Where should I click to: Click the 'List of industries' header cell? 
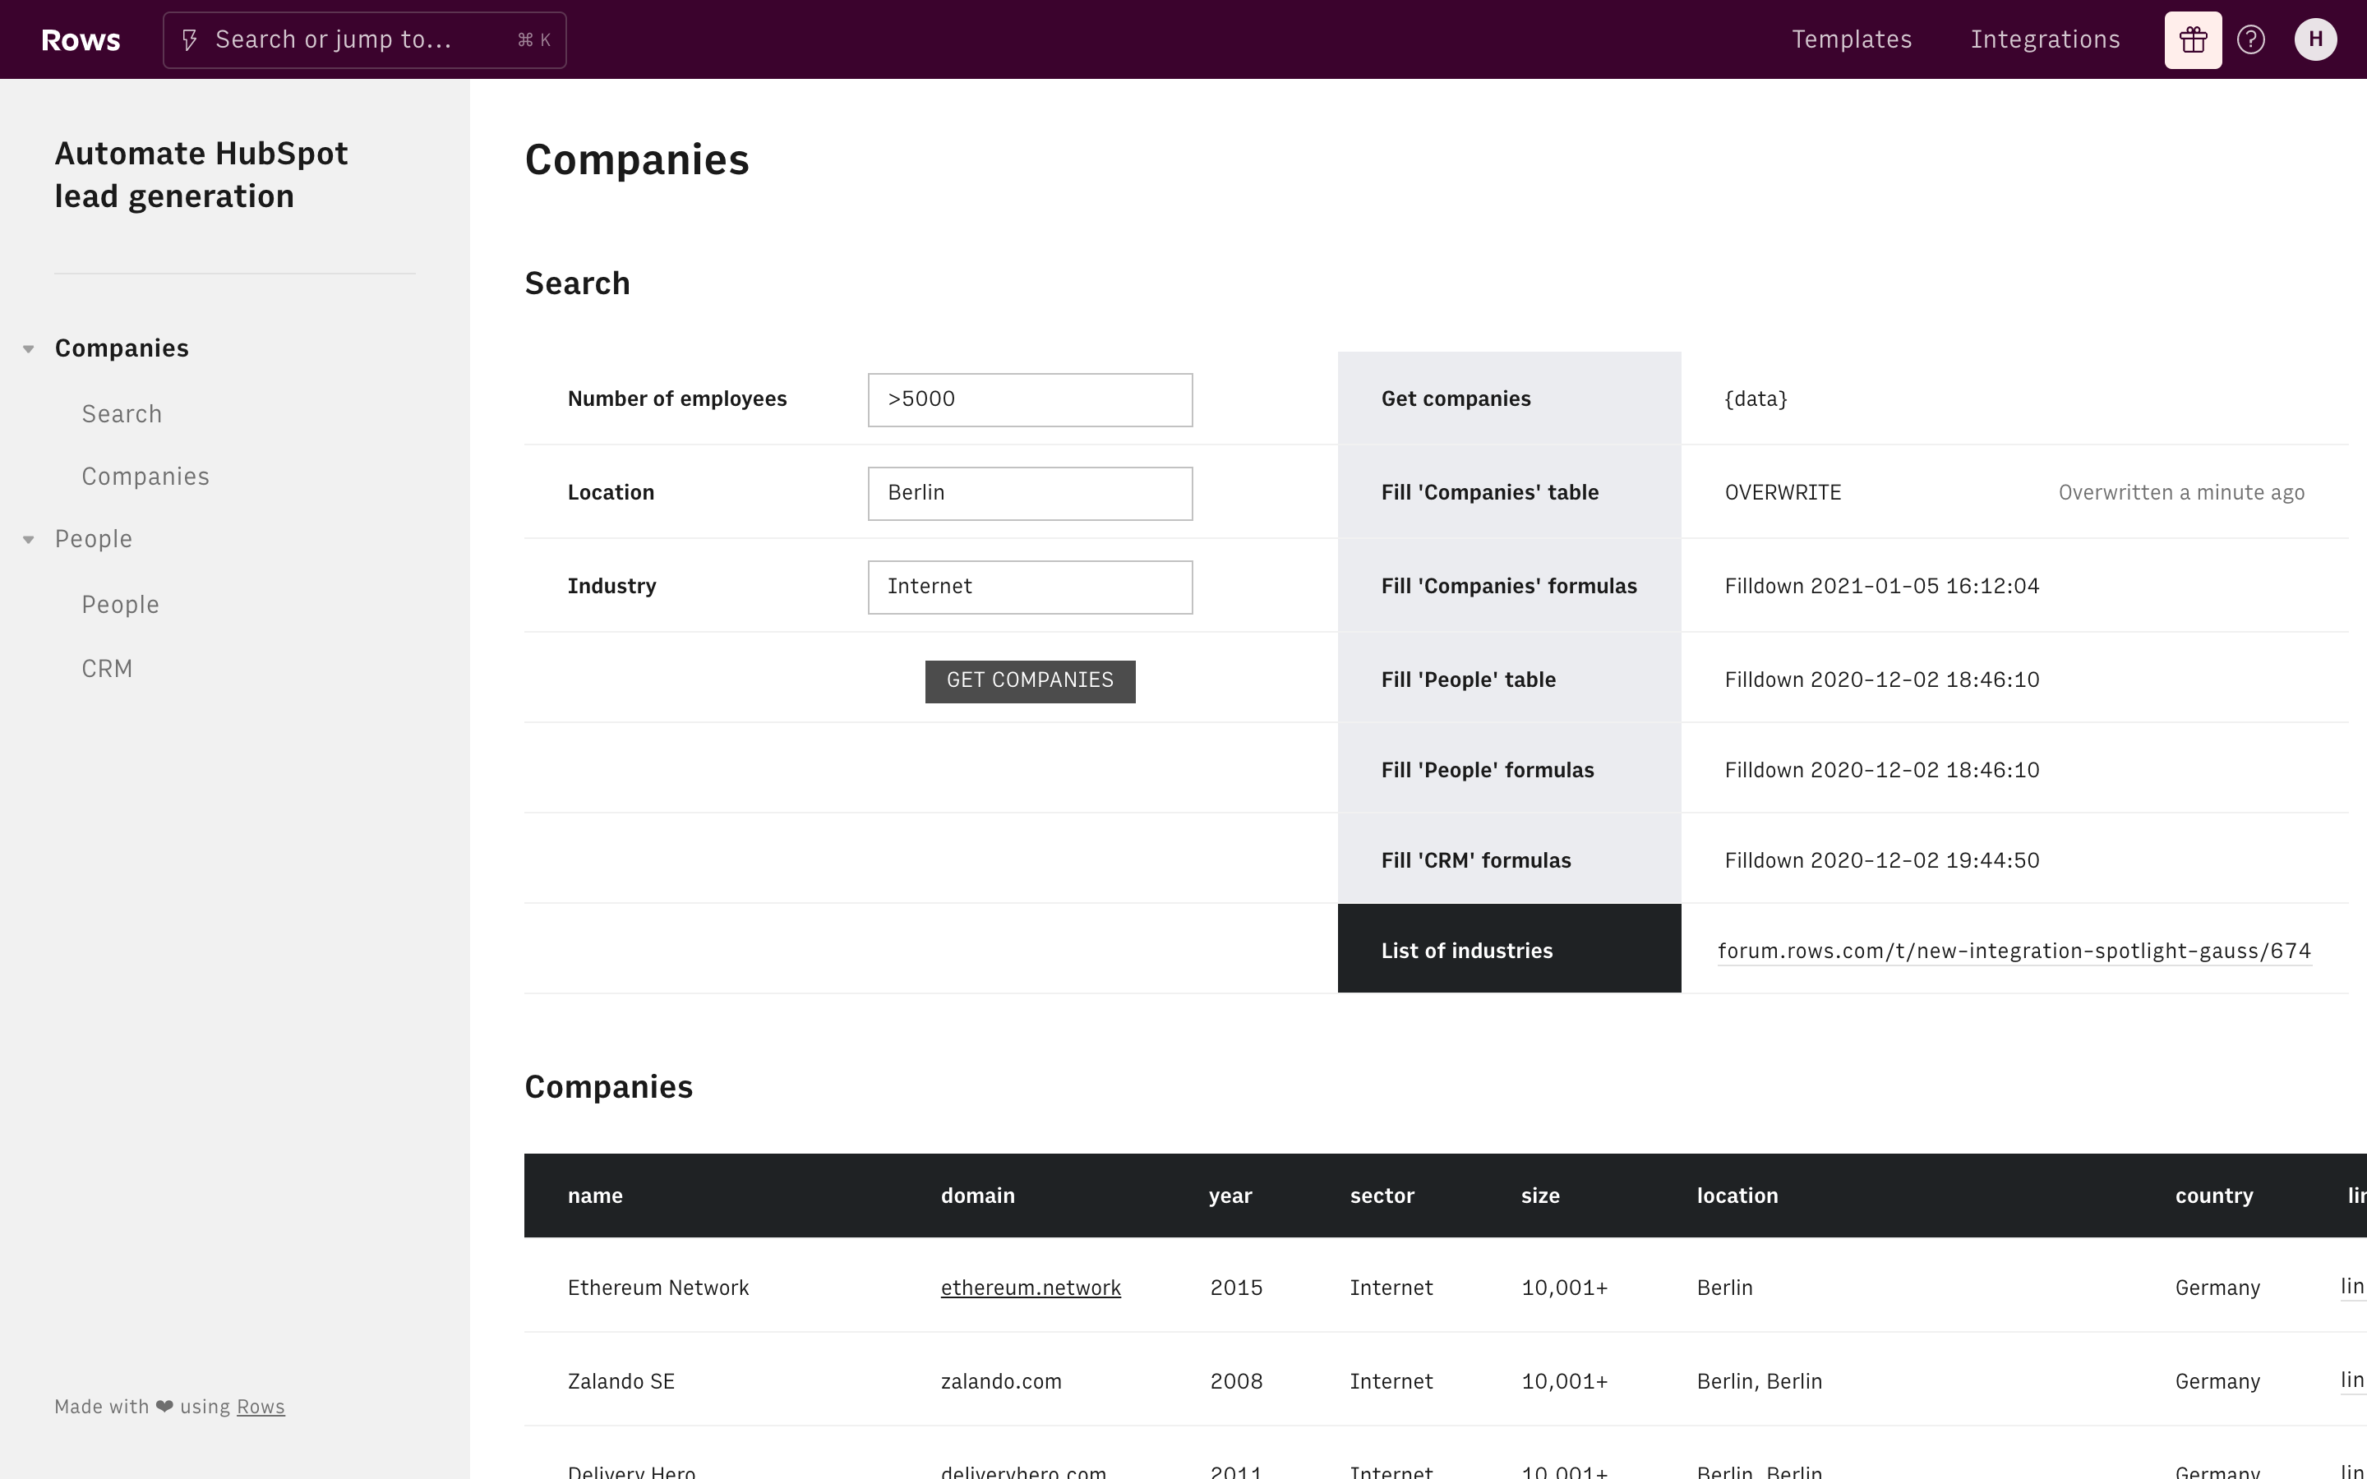[1509, 949]
